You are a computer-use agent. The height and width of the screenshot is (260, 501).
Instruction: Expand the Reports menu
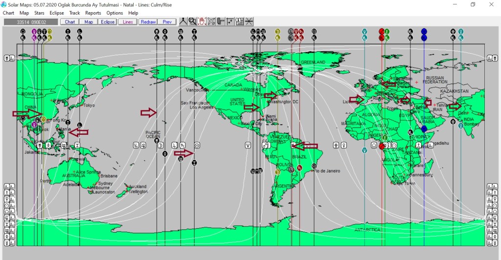click(93, 13)
